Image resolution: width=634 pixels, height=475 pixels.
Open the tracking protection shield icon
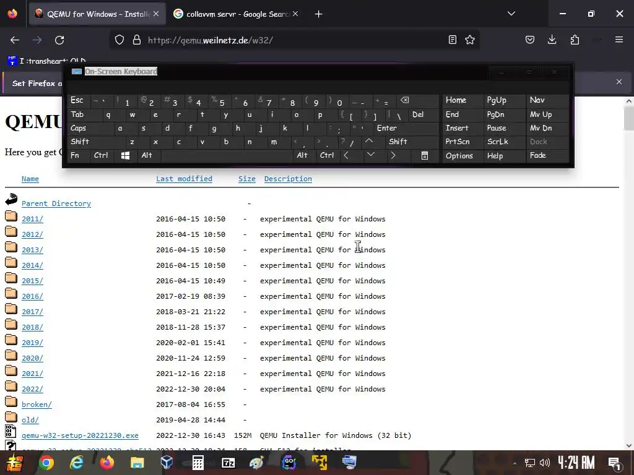[x=119, y=40]
